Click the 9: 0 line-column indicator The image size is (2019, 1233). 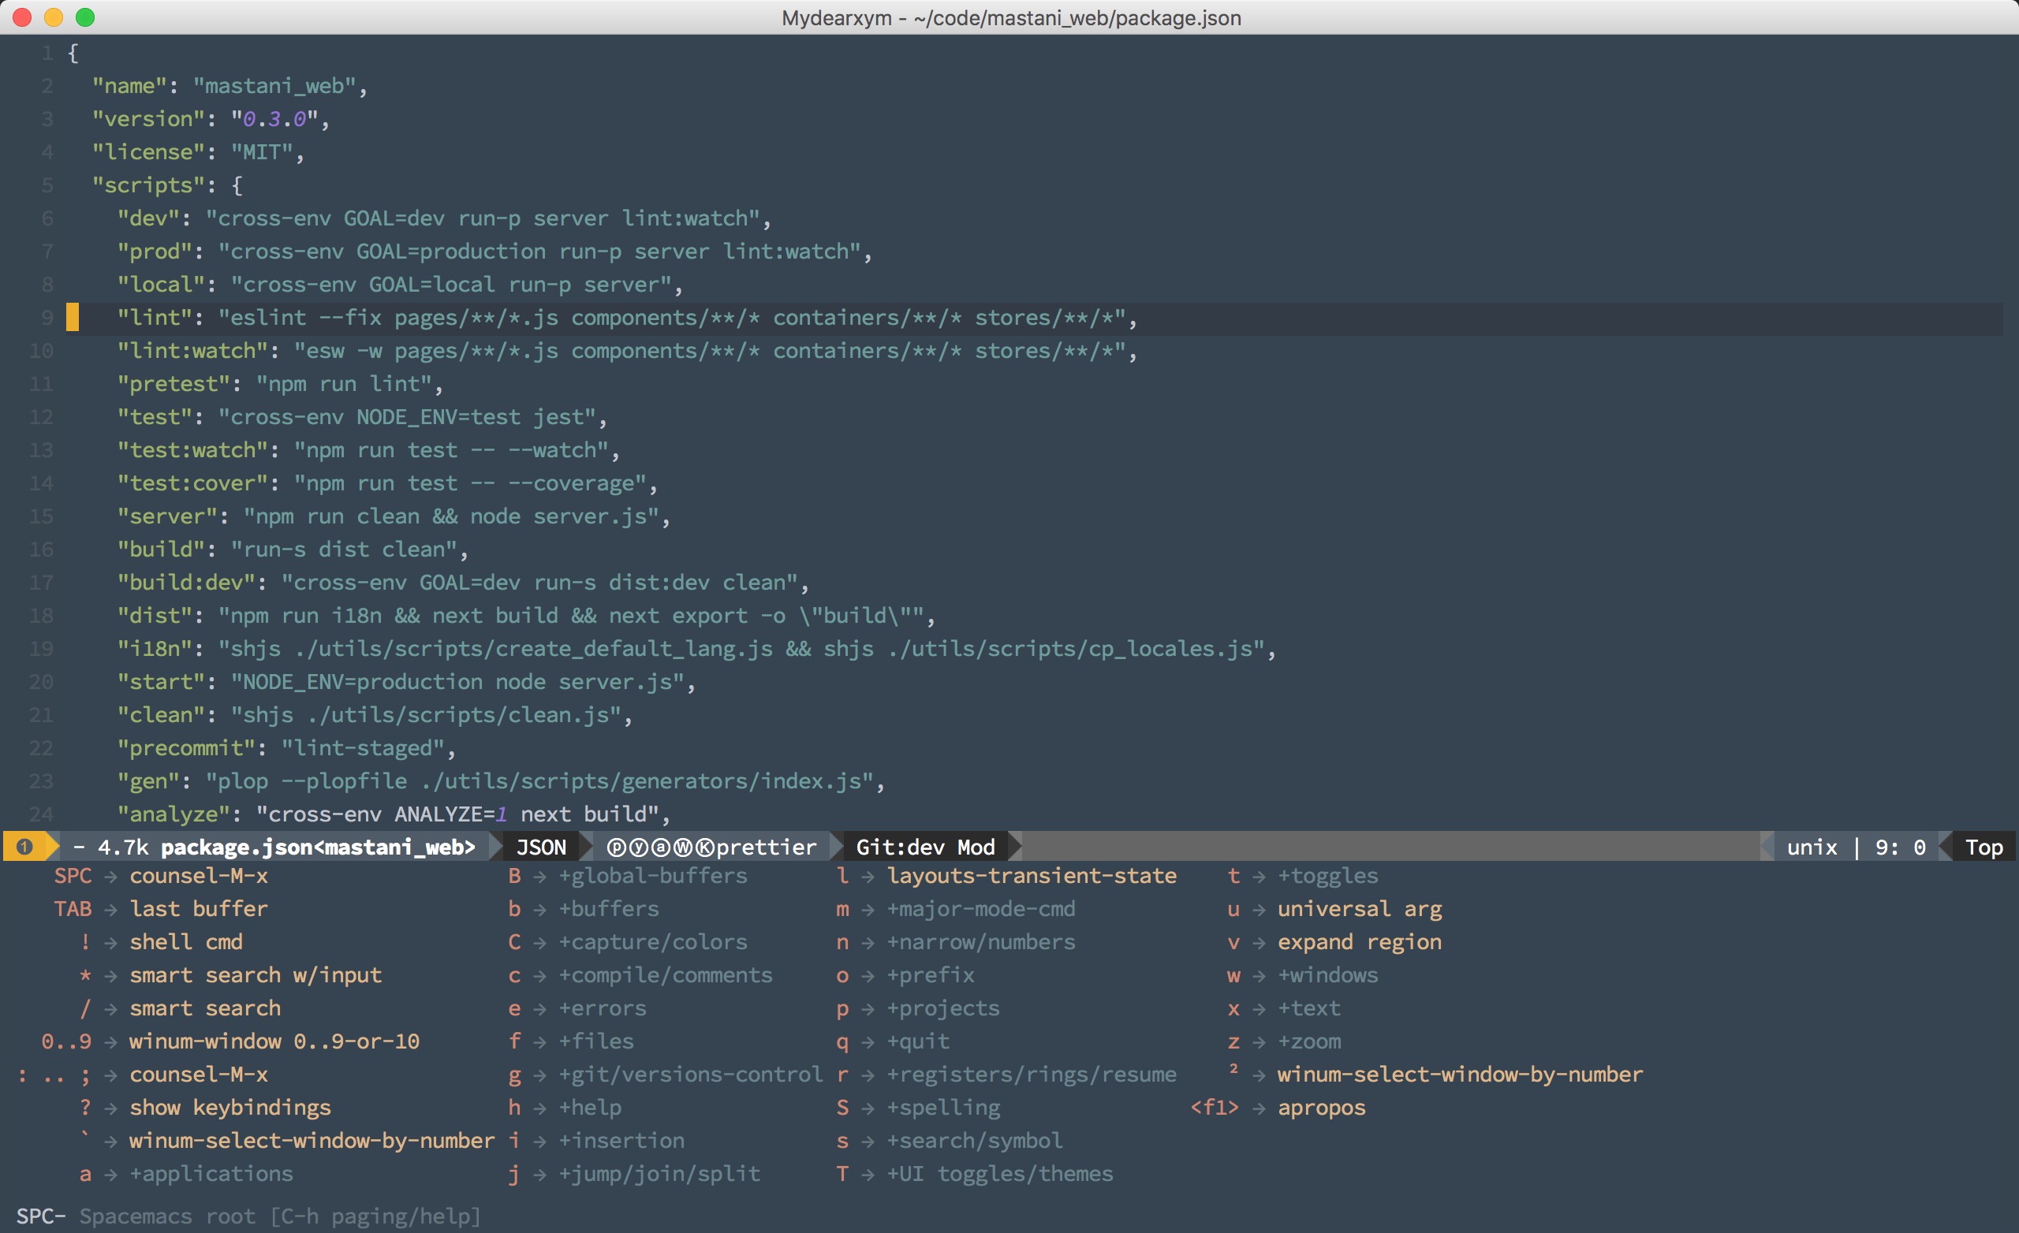click(1899, 846)
